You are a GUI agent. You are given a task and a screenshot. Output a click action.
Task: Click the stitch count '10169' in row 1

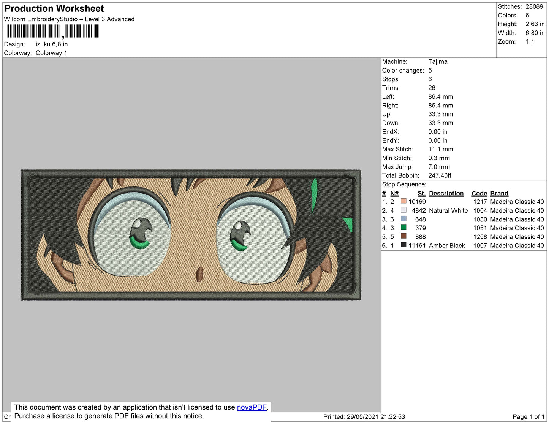tap(417, 202)
